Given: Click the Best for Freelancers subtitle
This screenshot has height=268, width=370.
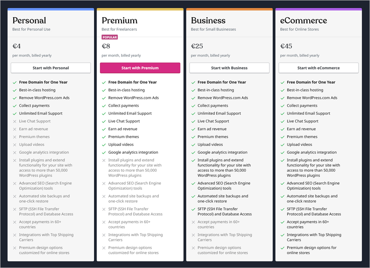Looking at the screenshot, I should click(x=119, y=30).
